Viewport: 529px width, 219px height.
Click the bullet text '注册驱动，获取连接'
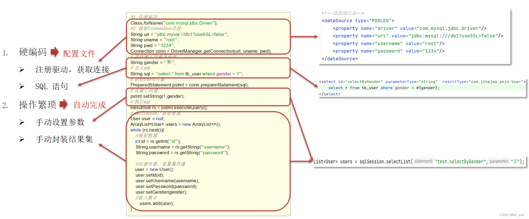[72, 69]
